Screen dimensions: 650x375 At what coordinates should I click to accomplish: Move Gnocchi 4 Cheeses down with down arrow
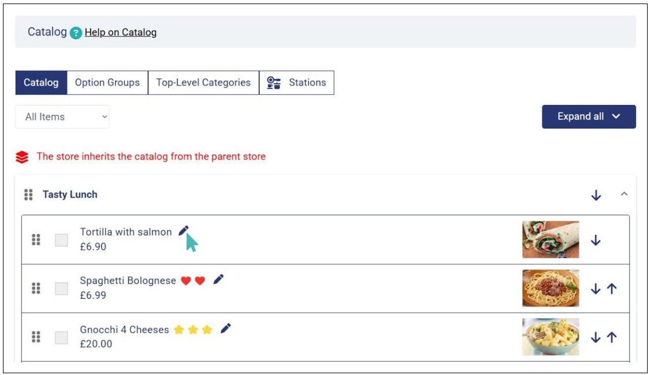click(595, 337)
